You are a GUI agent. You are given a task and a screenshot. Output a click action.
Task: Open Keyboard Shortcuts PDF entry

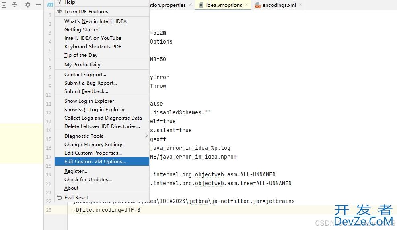click(93, 47)
